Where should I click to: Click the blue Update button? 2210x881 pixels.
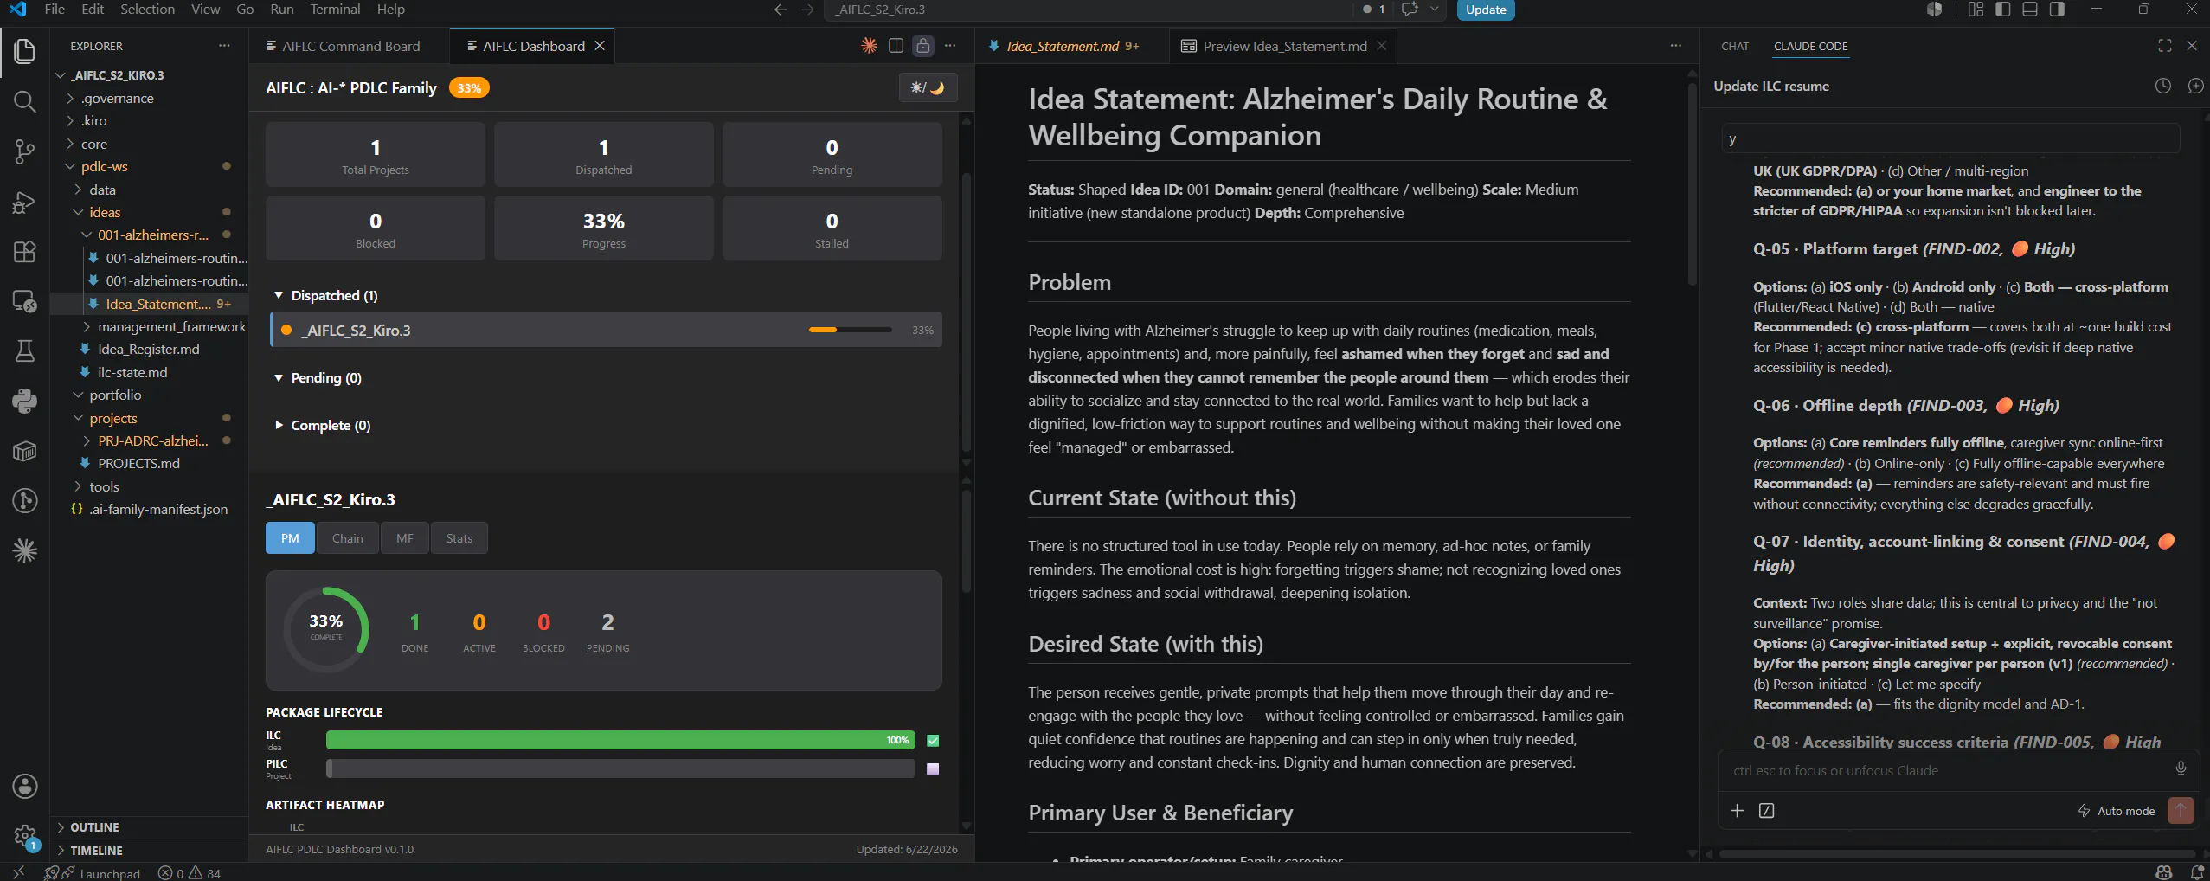coord(1486,10)
